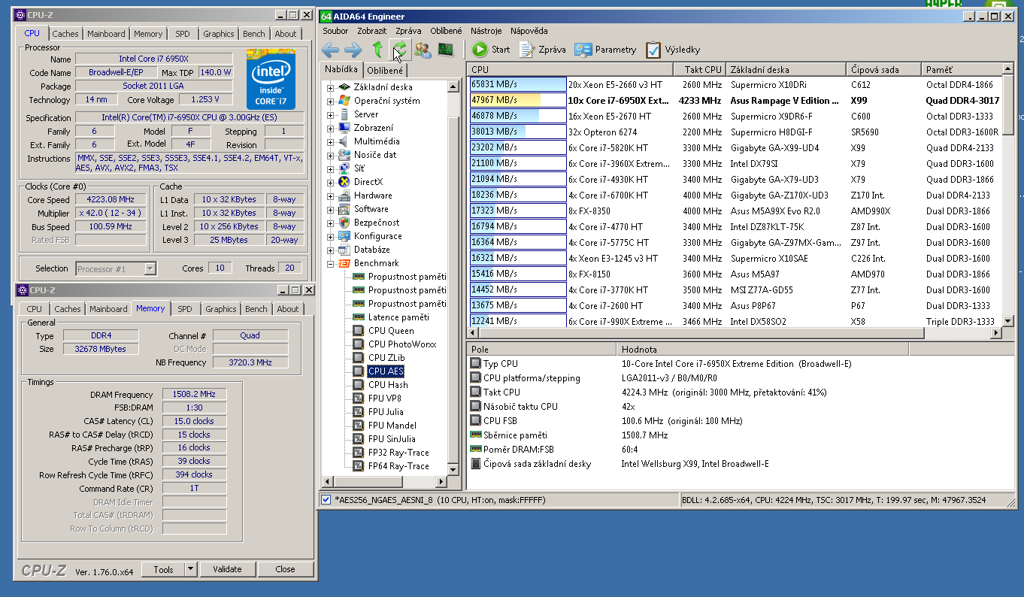Image resolution: width=1024 pixels, height=597 pixels.
Task: Select FP32 Ray-Trace benchmark item
Action: click(398, 453)
